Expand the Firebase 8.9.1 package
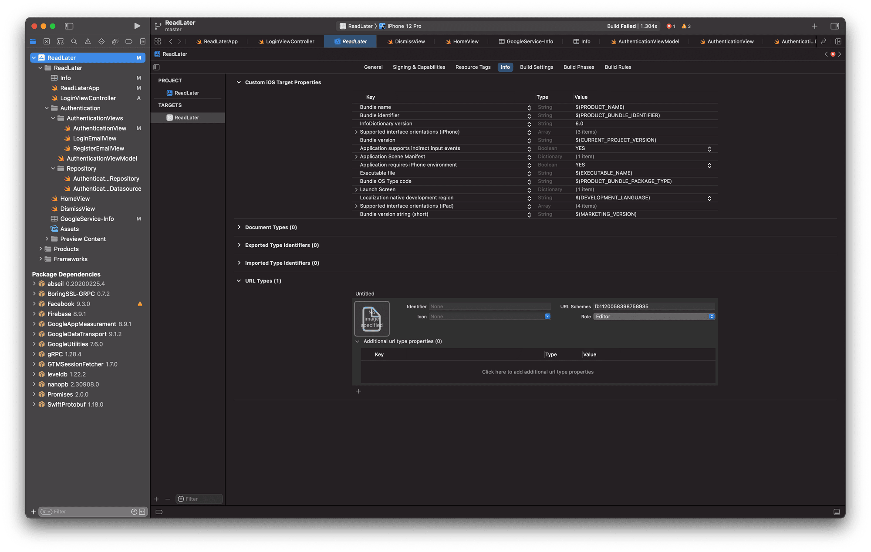871x552 pixels. pyautogui.click(x=34, y=314)
